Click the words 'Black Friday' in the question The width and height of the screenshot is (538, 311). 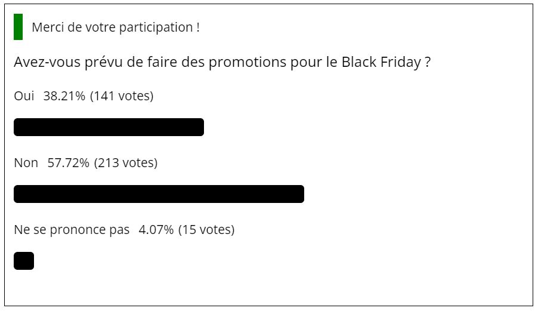381,62
